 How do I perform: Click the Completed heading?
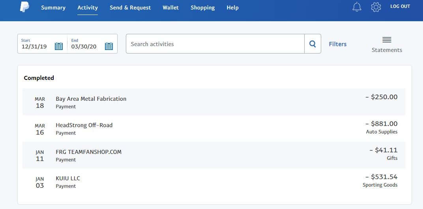coord(39,78)
